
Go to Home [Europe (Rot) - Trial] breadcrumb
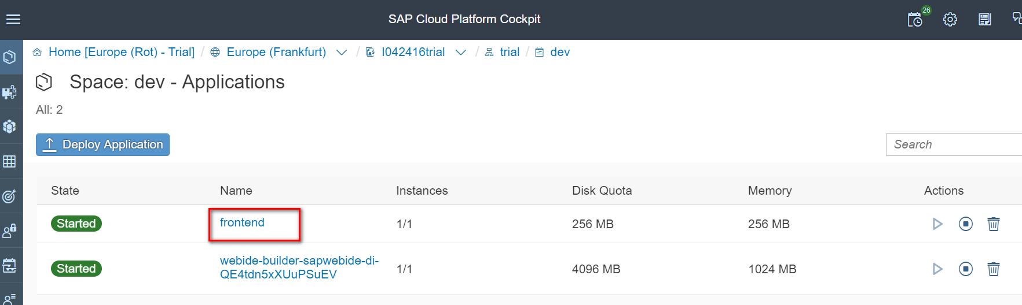(x=121, y=53)
